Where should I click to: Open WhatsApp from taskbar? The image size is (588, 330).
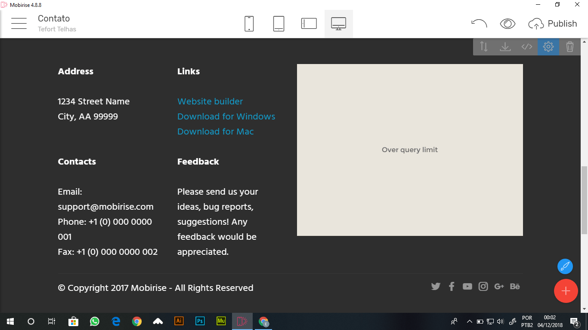click(94, 321)
